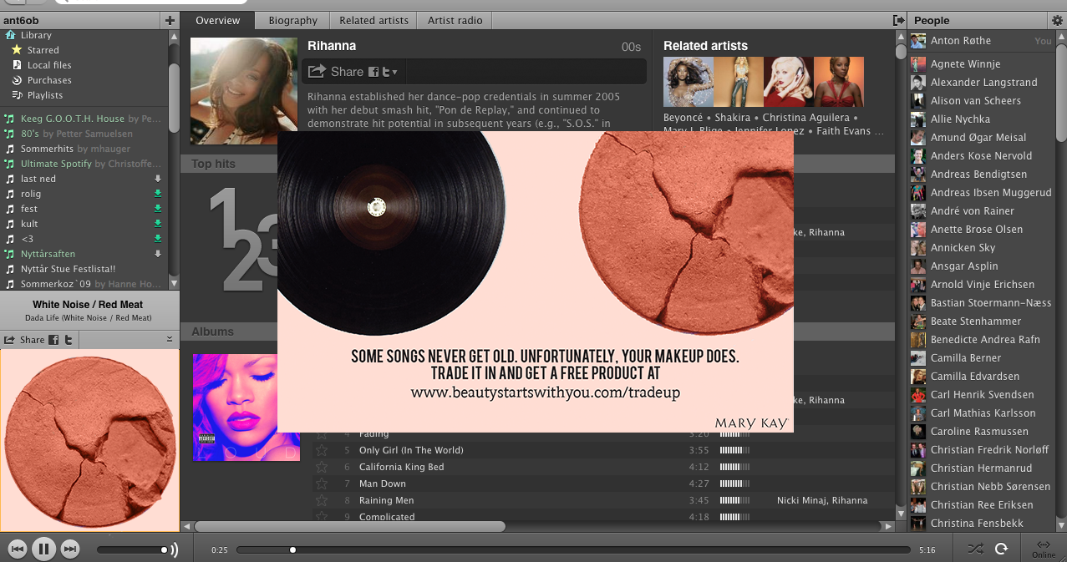
Task: Open Christina Aguilera related artist thumbnail
Action: [789, 82]
